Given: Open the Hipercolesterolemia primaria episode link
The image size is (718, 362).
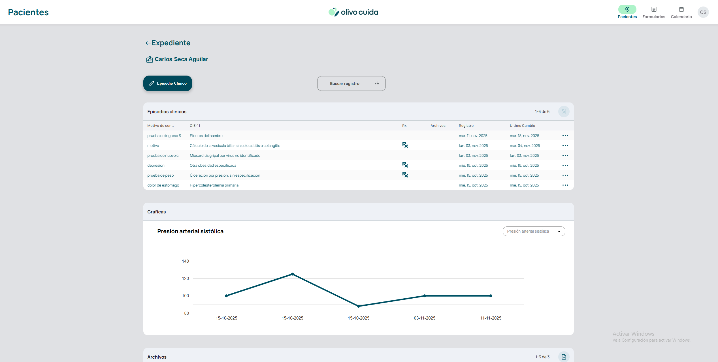Looking at the screenshot, I should [x=214, y=185].
